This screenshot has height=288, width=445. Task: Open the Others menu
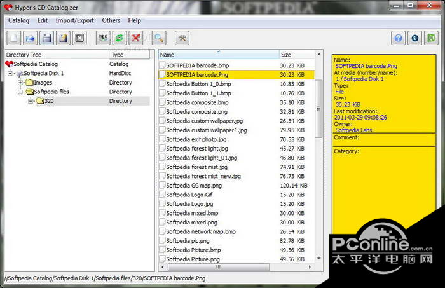[x=111, y=20]
